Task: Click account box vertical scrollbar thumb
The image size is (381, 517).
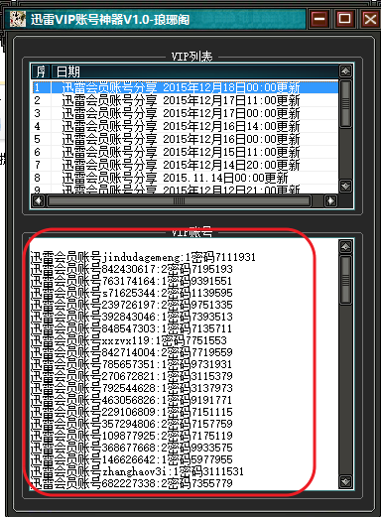Action: 345,280
